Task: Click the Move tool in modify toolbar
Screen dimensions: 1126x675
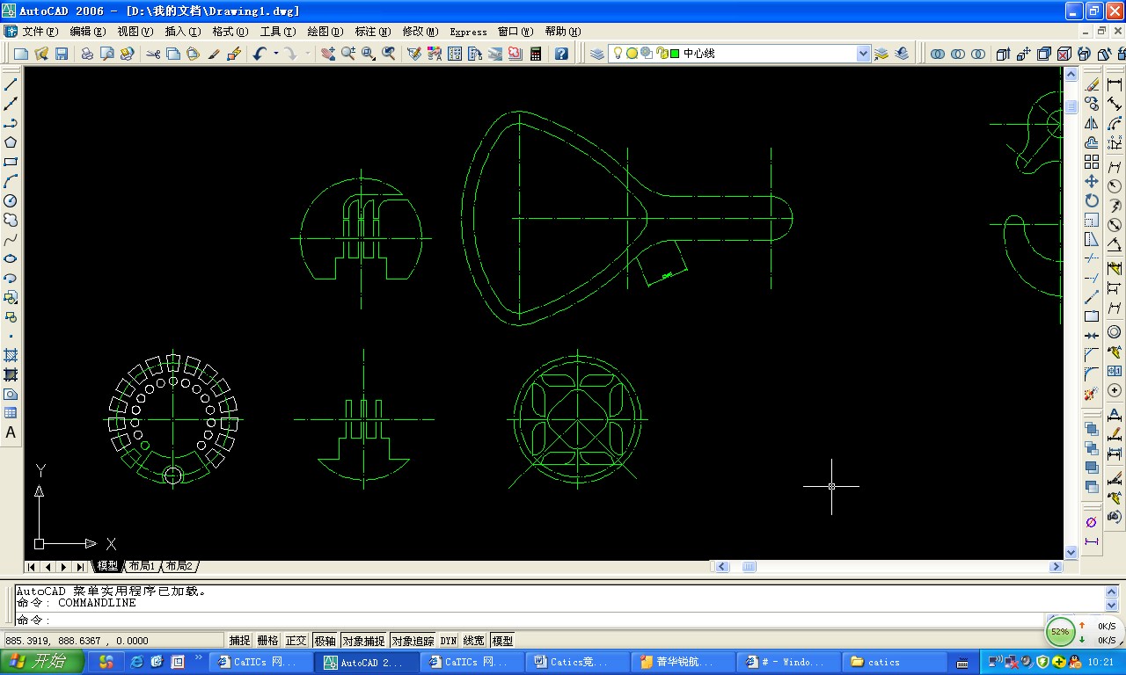Action: pyautogui.click(x=1092, y=181)
